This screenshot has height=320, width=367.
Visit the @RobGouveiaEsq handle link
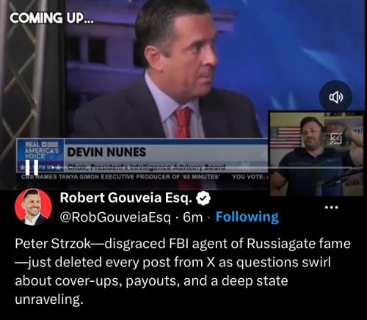point(115,217)
